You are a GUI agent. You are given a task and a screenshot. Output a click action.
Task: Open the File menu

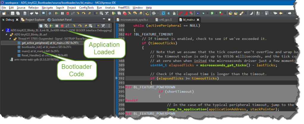[4, 8]
